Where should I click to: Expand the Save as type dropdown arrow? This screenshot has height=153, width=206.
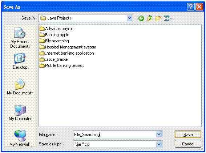(159, 144)
